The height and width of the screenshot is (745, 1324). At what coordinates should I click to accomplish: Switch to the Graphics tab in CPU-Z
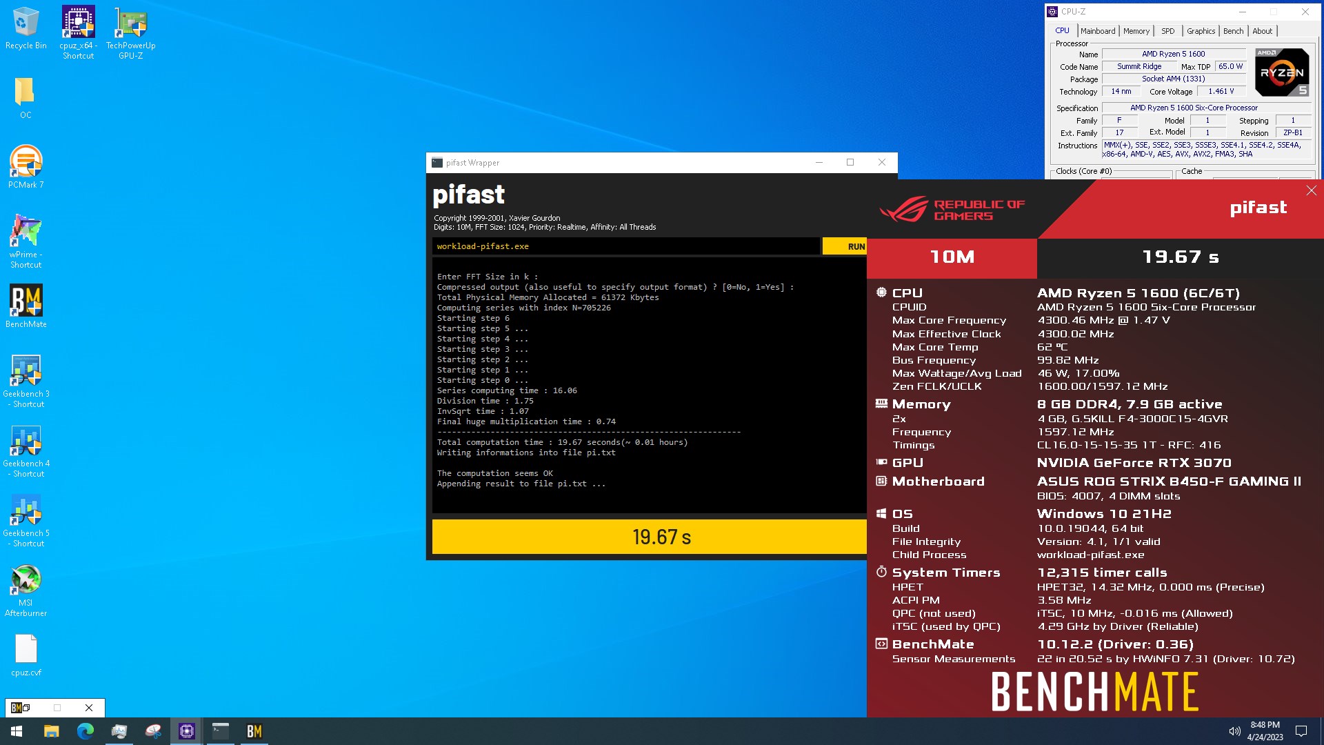pyautogui.click(x=1201, y=31)
